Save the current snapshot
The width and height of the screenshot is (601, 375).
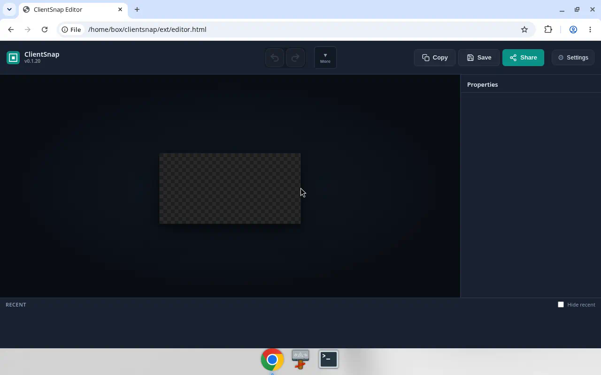tap(478, 58)
